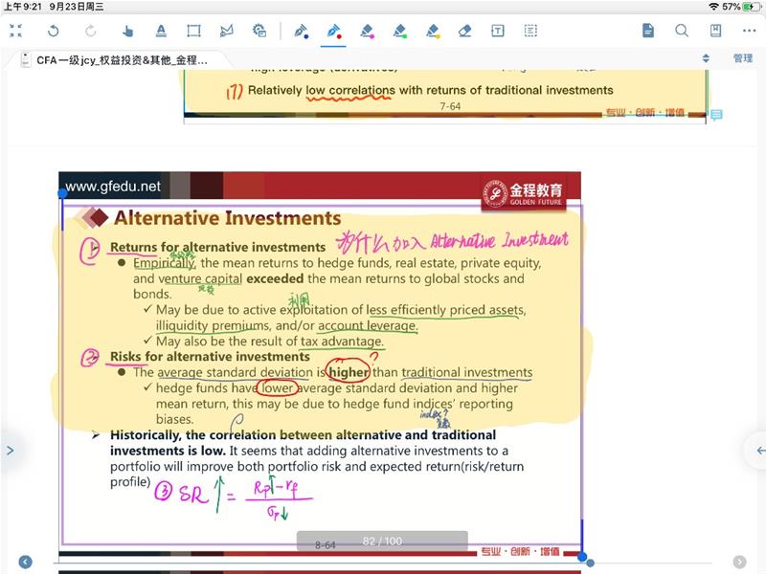
Task: Tap the circled word 'lower'
Action: [x=278, y=387]
